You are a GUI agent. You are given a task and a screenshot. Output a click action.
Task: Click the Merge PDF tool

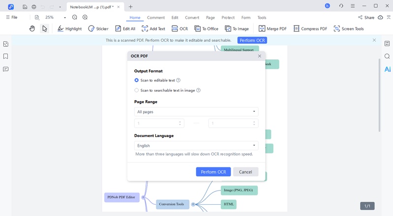point(272,28)
